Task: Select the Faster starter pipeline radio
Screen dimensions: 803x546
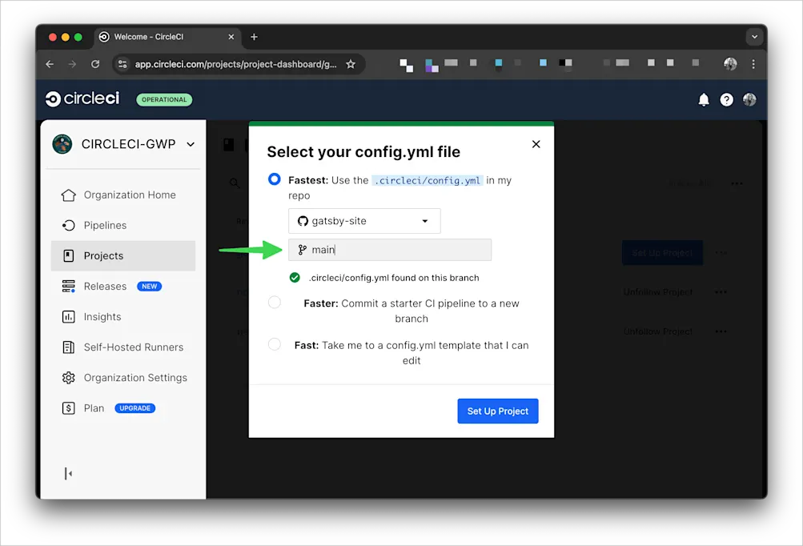Action: click(275, 302)
